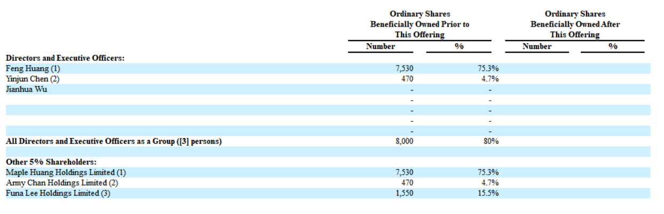Select the 'Directors and Executive Officers:' heading
This screenshot has width=664, height=214.
65,58
